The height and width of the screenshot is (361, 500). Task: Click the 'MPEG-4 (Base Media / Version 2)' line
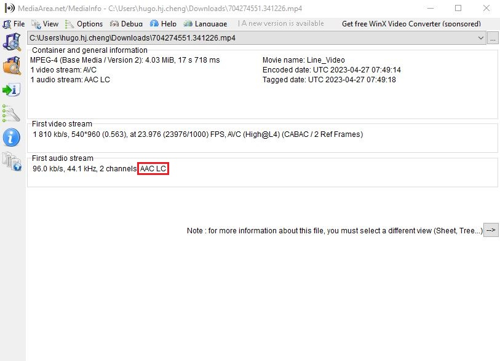(125, 60)
